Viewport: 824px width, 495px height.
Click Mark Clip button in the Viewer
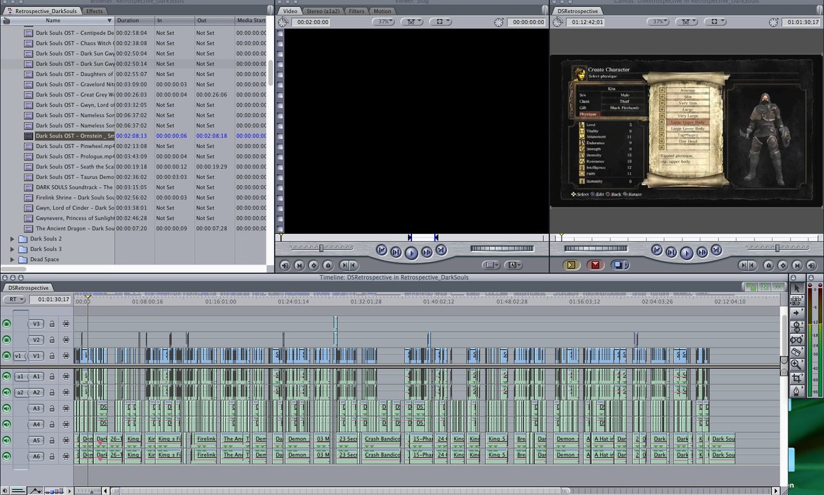click(x=300, y=265)
